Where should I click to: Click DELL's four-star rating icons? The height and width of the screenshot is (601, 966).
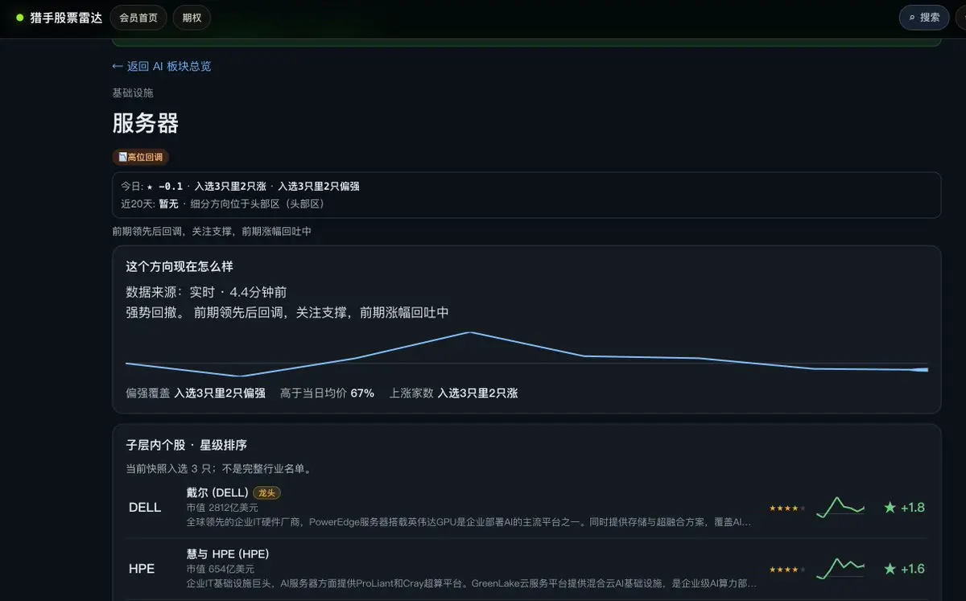point(786,508)
